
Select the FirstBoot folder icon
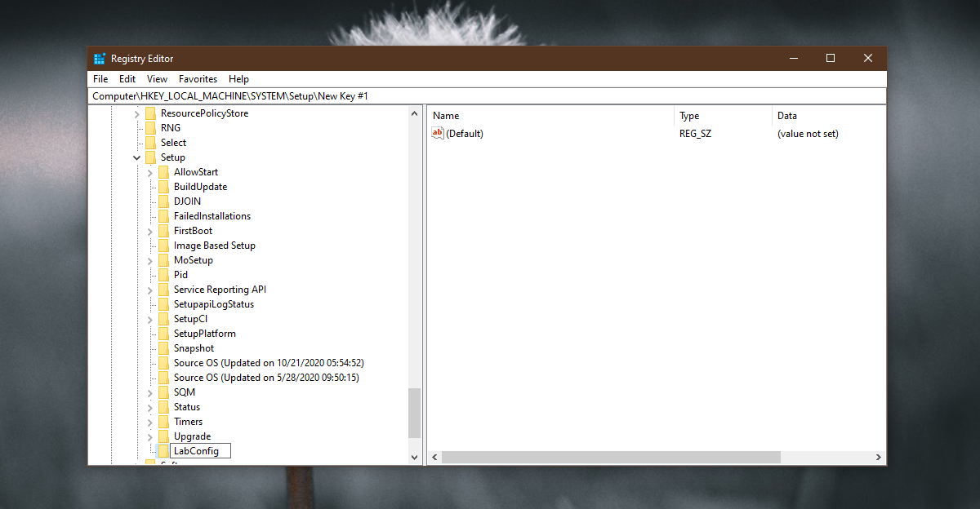click(163, 231)
